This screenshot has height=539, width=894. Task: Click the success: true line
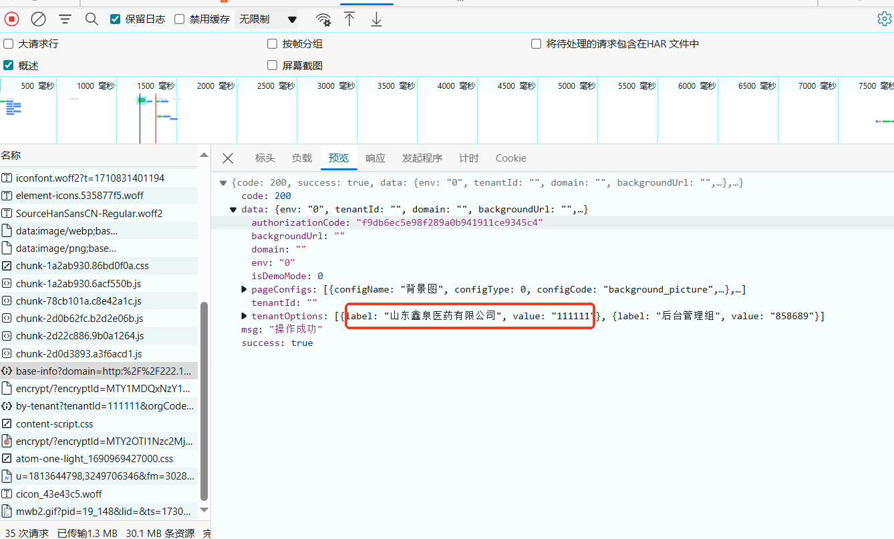tap(277, 343)
